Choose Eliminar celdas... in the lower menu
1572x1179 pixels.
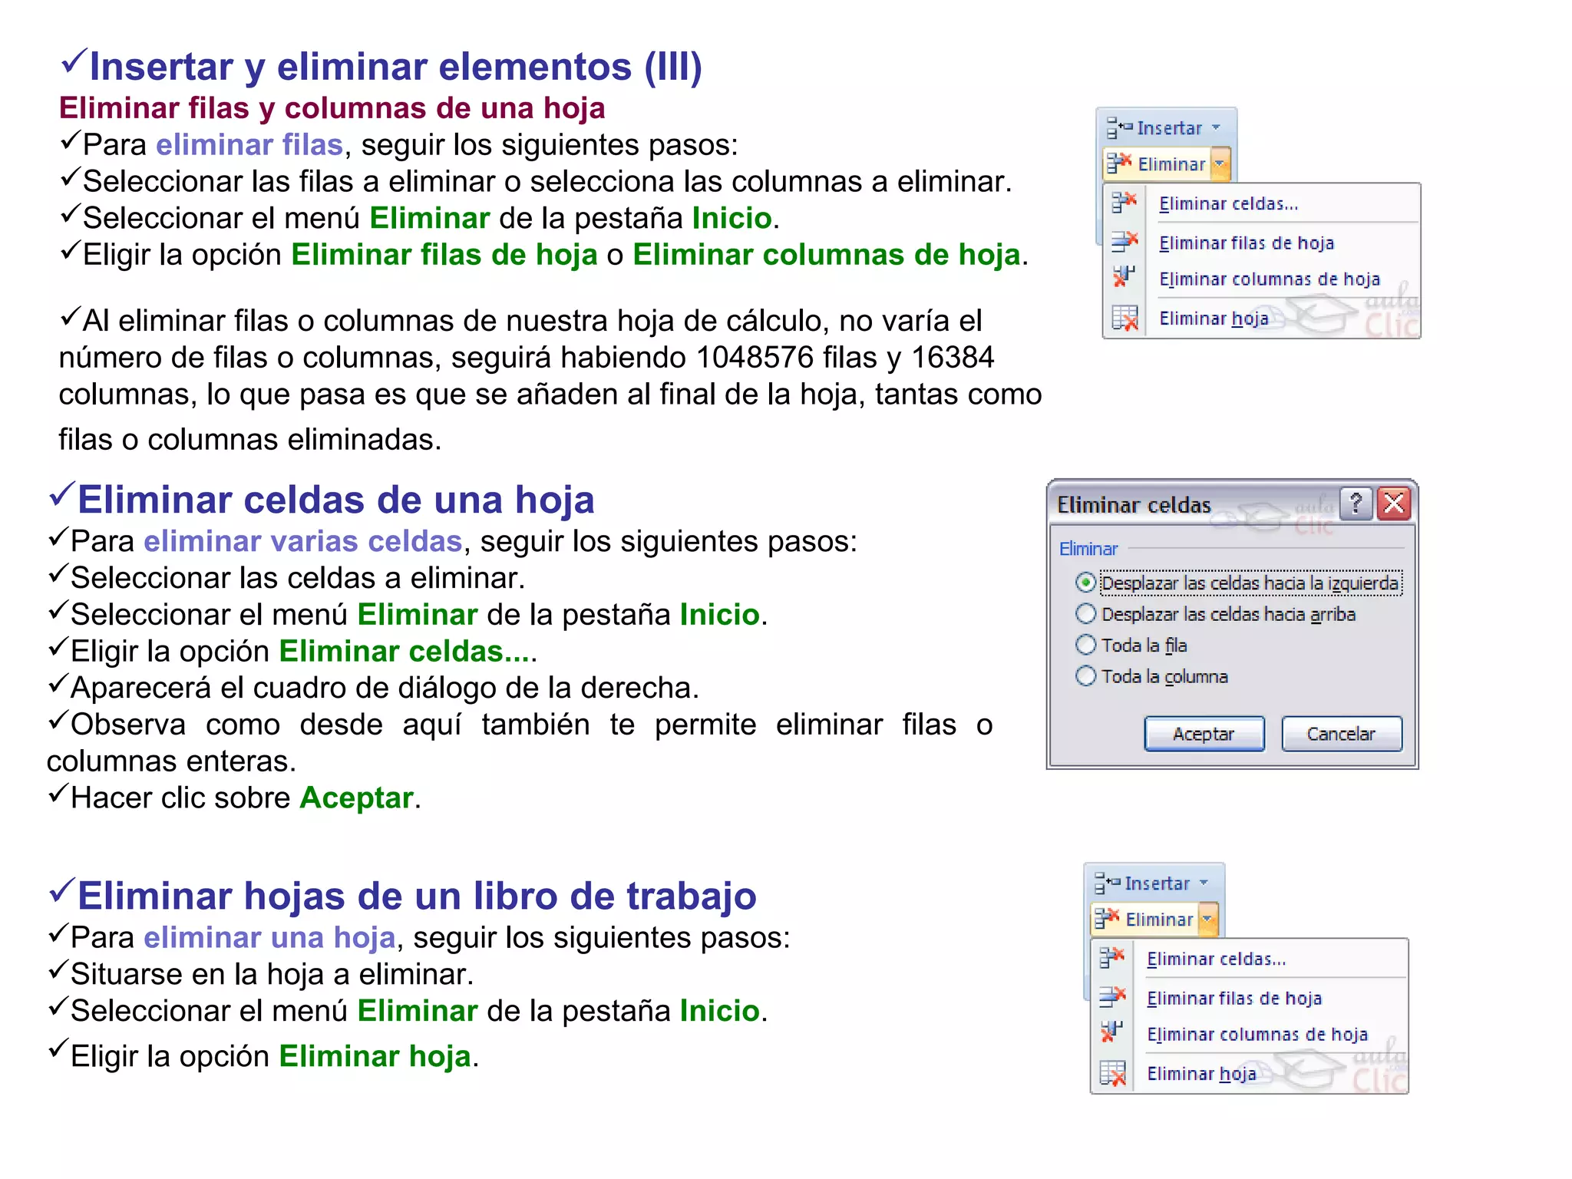click(1216, 959)
